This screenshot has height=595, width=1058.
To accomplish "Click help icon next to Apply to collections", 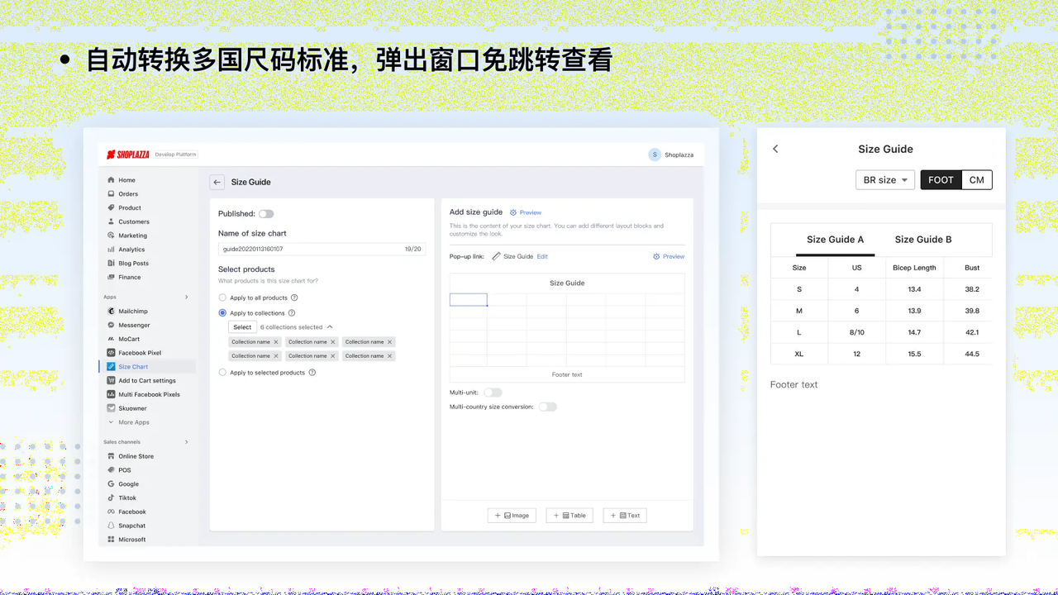I will 292,313.
